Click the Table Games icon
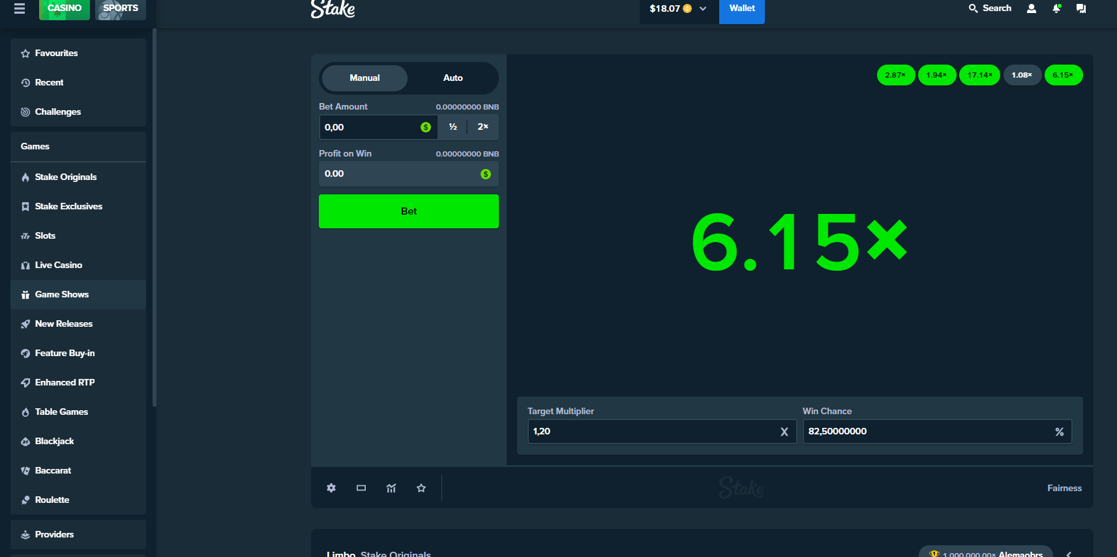 click(25, 412)
